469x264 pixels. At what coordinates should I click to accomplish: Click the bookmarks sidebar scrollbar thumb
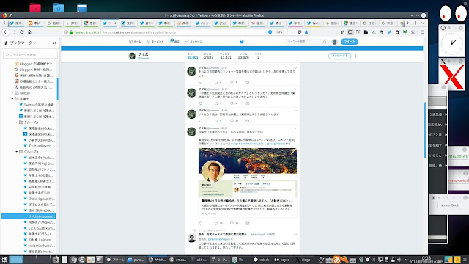pyautogui.click(x=57, y=89)
